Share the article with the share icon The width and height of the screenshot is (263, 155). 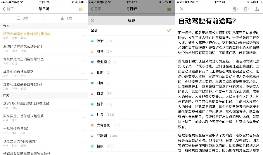coord(257,9)
